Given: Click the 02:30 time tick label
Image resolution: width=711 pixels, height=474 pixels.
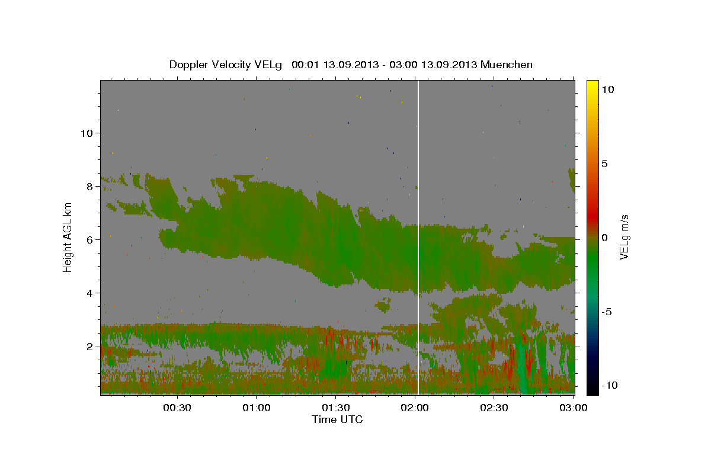Looking at the screenshot, I should click(x=495, y=408).
